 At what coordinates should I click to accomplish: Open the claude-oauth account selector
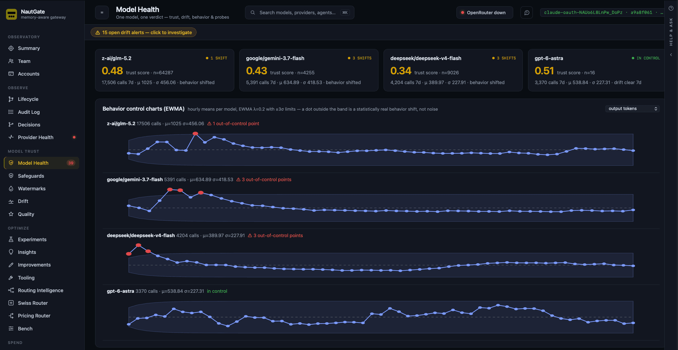603,13
